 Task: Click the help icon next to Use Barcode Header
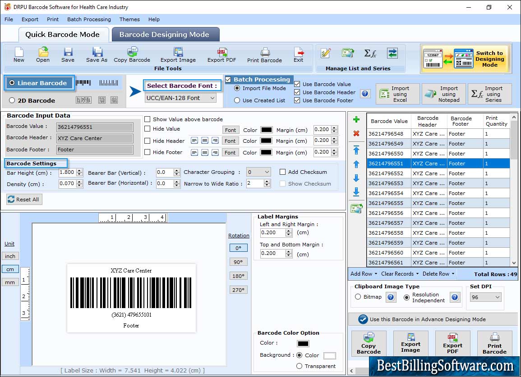[365, 94]
